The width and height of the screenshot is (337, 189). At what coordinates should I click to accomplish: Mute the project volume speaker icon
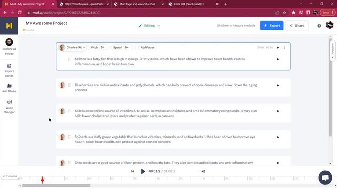pos(203,171)
